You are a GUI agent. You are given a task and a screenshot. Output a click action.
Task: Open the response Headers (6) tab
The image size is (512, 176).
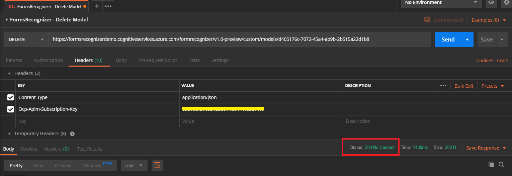[56, 149]
